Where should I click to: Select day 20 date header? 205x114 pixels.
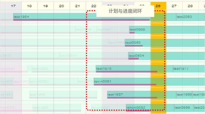tap(62, 6)
